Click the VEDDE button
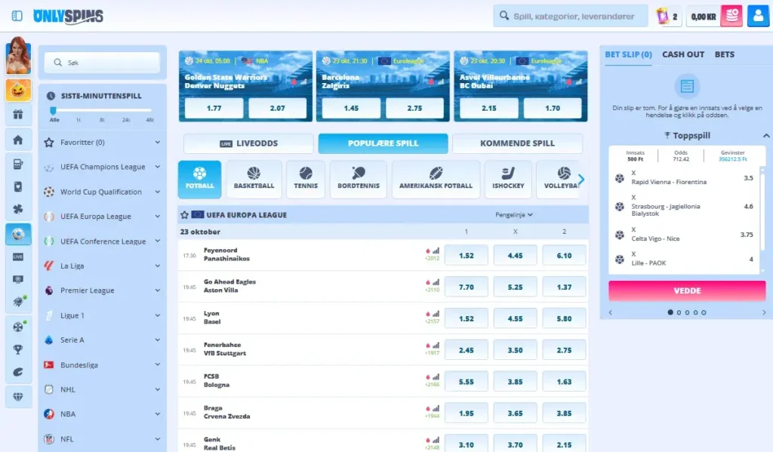Viewport: 773px width, 452px height. [687, 291]
